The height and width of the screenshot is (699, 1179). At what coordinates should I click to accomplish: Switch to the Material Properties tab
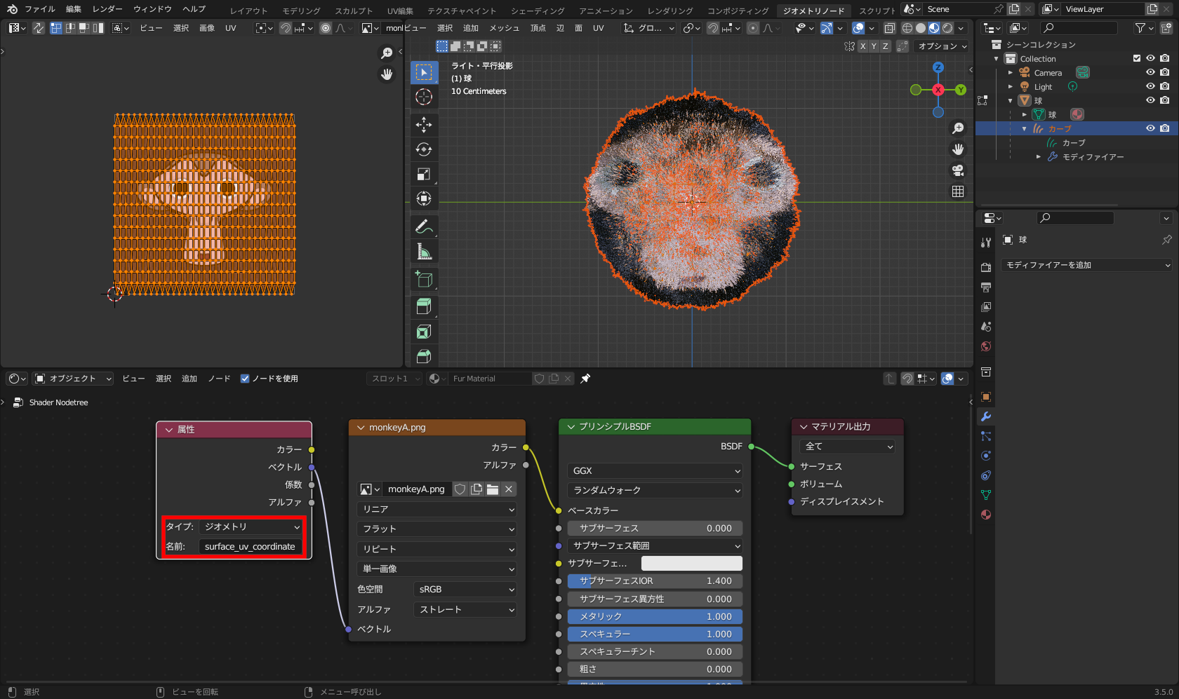(985, 514)
